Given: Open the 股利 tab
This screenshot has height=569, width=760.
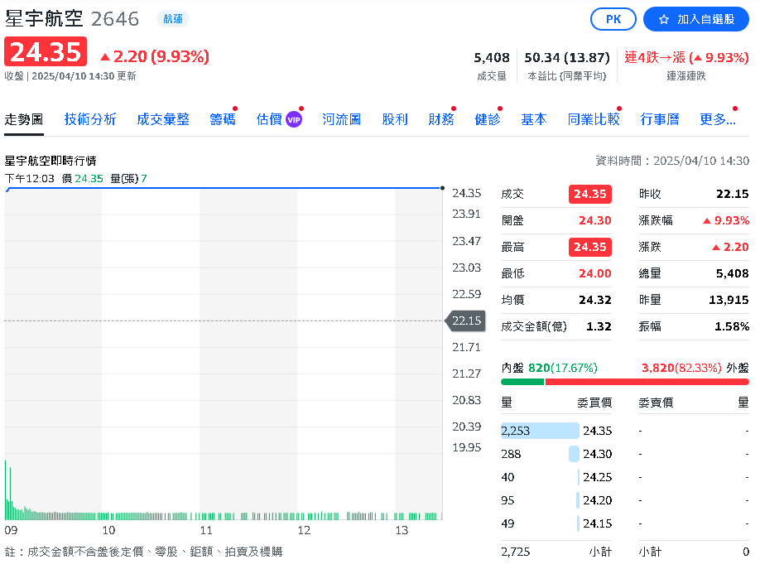Looking at the screenshot, I should (x=395, y=119).
